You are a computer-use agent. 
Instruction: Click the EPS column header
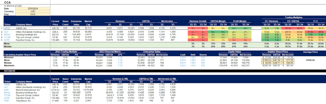click(x=120, y=55)
